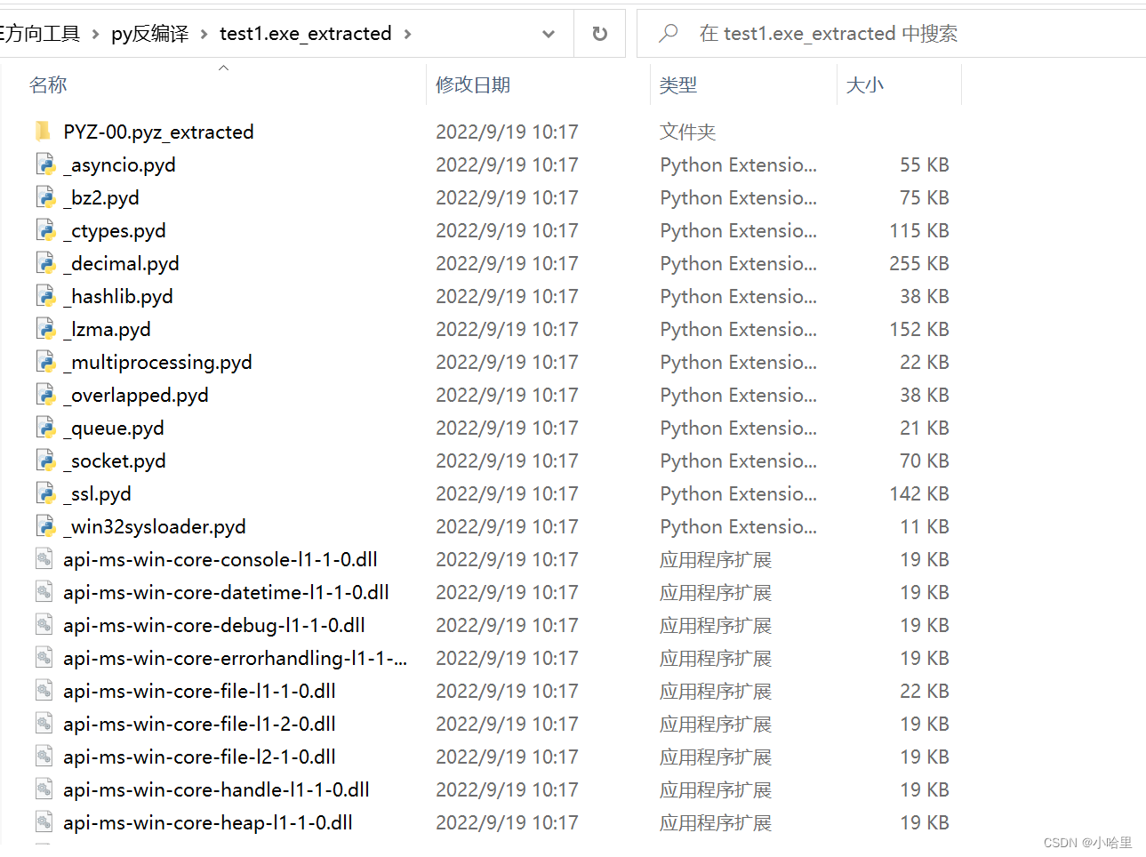Select file name _win32sysloader.pyd
The width and height of the screenshot is (1146, 857).
pyautogui.click(x=155, y=526)
